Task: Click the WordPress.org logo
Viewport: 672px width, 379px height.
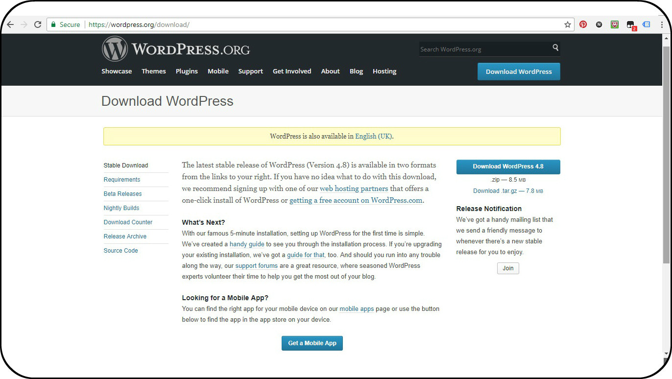Action: coord(176,49)
